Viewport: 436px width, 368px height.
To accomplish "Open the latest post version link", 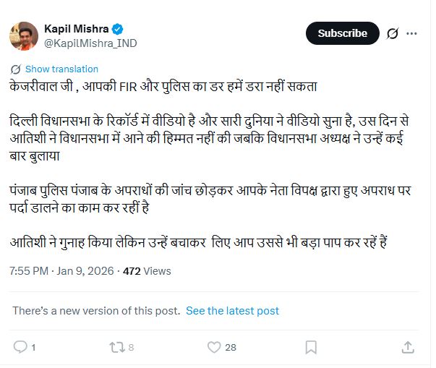I will click(x=232, y=311).
